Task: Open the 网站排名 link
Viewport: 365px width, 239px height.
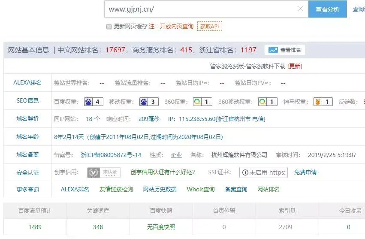Action: 268,189
